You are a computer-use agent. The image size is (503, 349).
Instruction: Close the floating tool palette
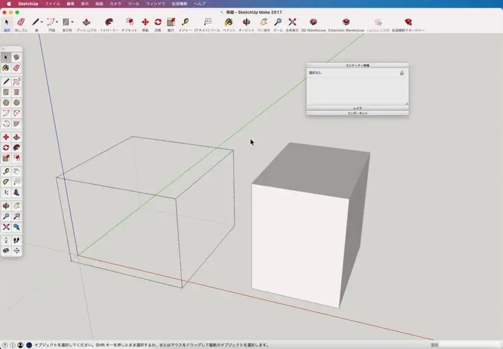[x=3, y=49]
